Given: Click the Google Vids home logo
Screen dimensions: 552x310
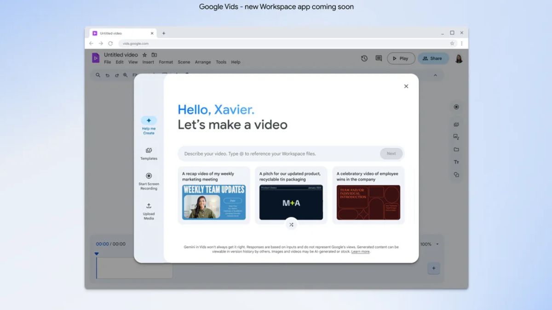Looking at the screenshot, I should point(95,58).
